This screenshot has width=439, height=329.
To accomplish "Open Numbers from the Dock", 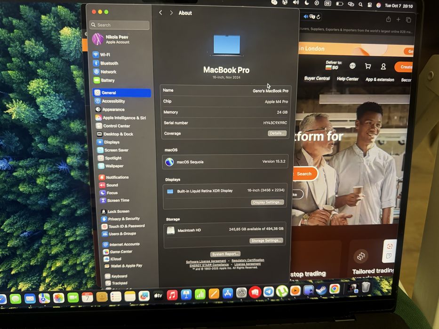I will (200, 294).
